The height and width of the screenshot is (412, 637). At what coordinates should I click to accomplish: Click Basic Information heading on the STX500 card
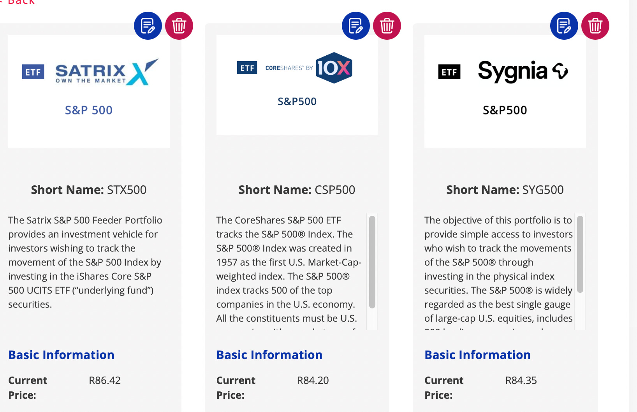(62, 355)
